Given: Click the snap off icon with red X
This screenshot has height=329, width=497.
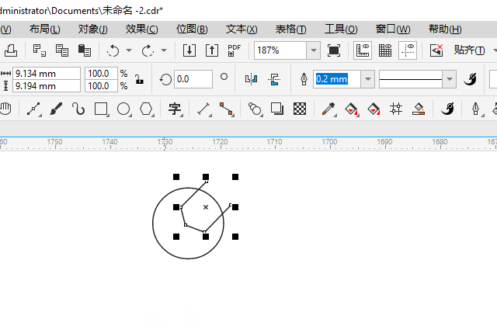Looking at the screenshot, I should [436, 50].
